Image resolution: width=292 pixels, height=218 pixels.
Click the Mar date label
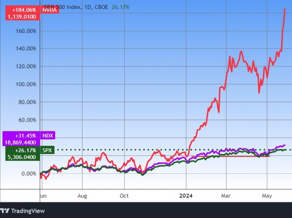click(226, 196)
